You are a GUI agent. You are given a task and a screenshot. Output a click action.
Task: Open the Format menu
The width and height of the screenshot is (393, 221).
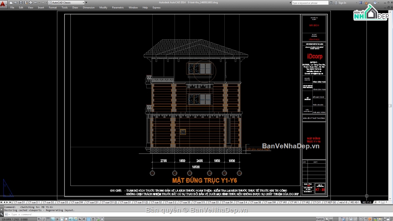point(53,8)
